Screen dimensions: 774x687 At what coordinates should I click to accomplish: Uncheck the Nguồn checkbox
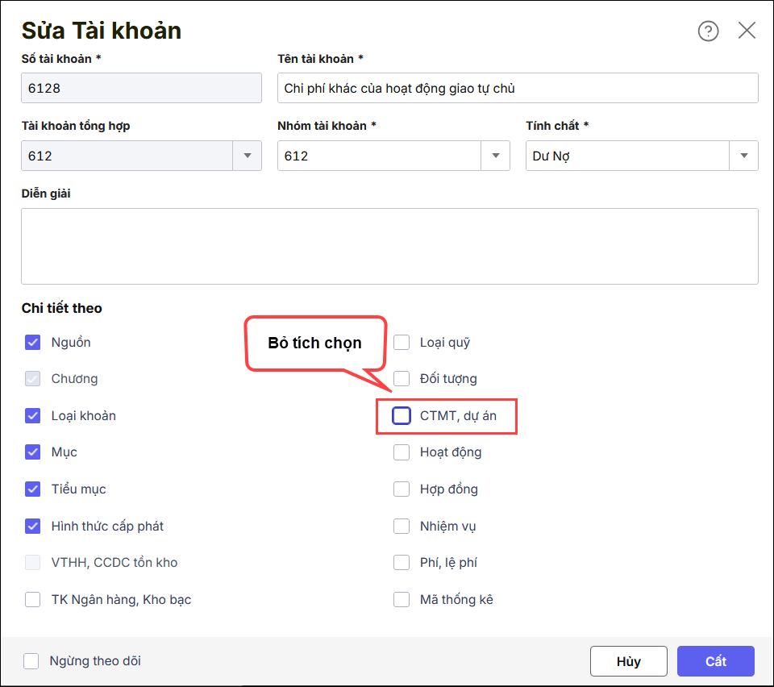coord(33,343)
